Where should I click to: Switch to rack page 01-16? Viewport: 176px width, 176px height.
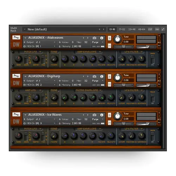[x=112, y=29]
